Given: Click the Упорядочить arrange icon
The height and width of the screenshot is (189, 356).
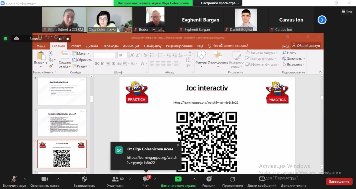Looking at the screenshot, I should tap(218, 55).
